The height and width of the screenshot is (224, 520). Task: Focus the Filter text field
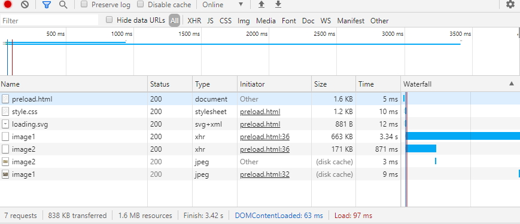50,20
